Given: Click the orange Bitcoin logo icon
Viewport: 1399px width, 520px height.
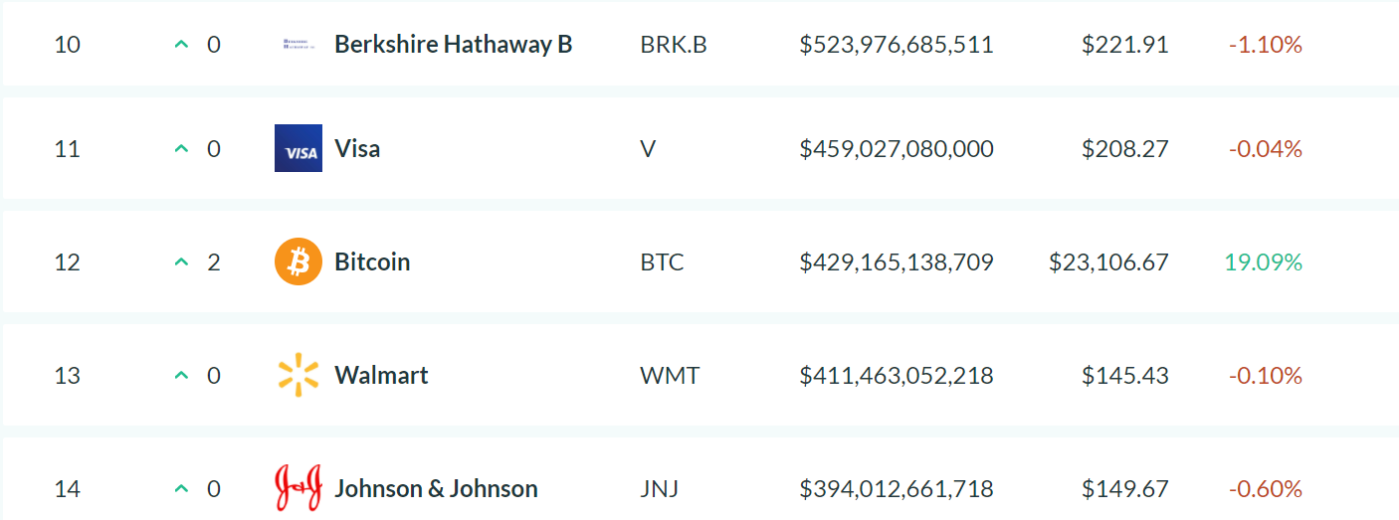Looking at the screenshot, I should tap(299, 262).
